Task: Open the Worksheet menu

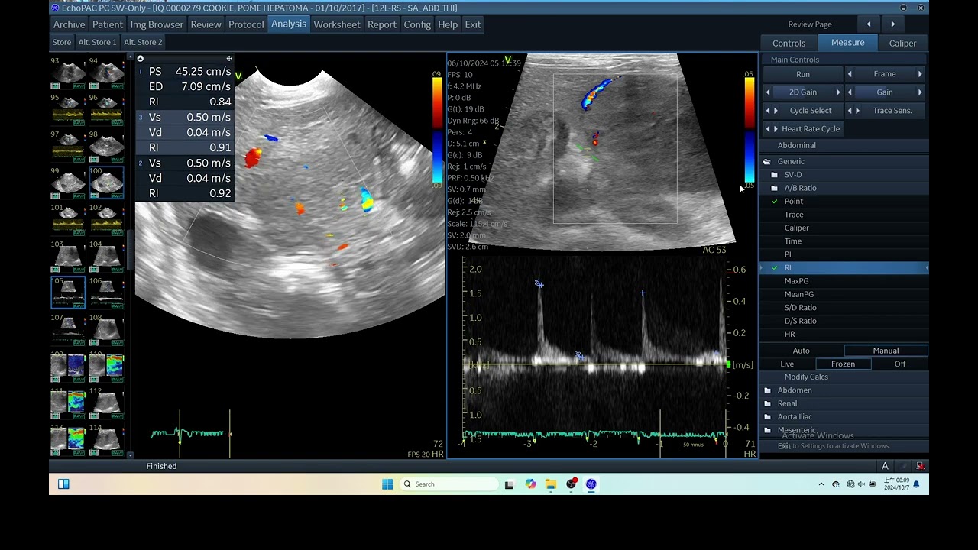Action: pos(336,24)
